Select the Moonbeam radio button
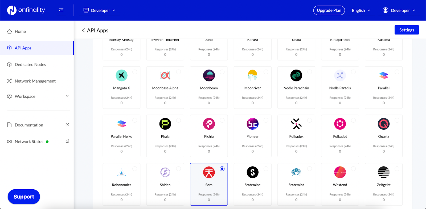The height and width of the screenshot is (209, 426). (x=222, y=72)
